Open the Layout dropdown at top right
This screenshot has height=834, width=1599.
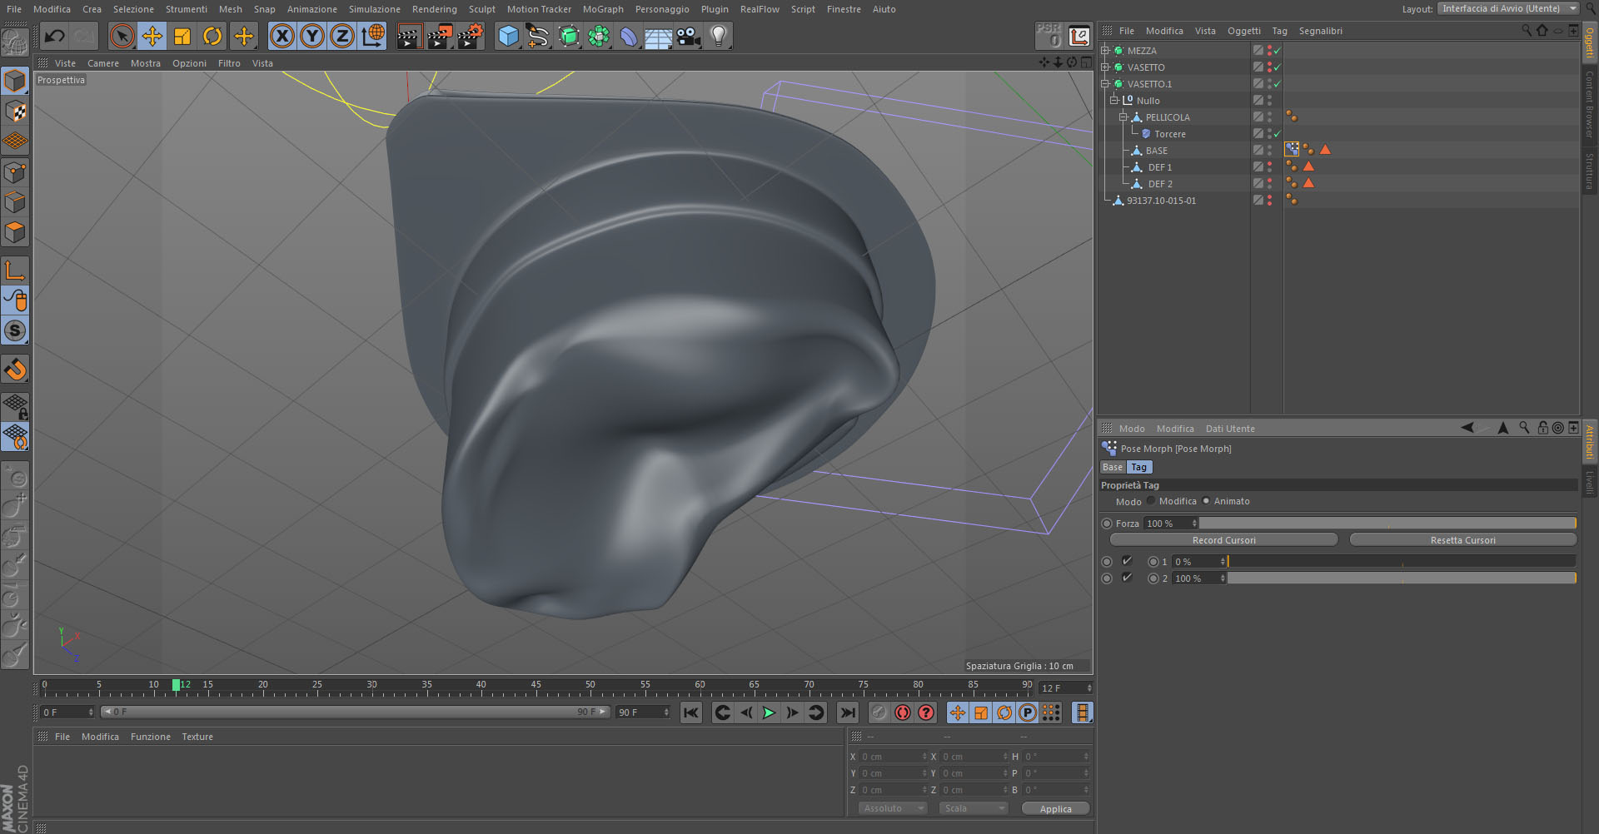pos(1508,8)
